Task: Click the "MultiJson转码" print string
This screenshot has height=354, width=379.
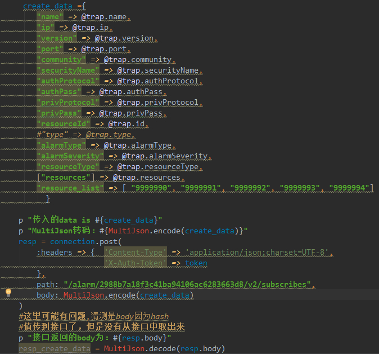Action: click(138, 231)
